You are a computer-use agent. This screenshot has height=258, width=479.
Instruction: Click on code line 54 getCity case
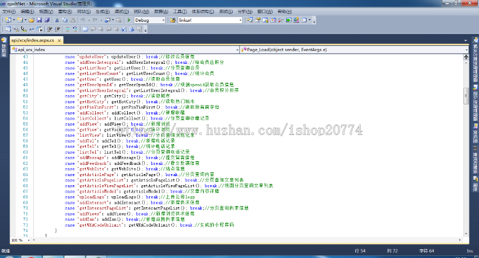106,96
